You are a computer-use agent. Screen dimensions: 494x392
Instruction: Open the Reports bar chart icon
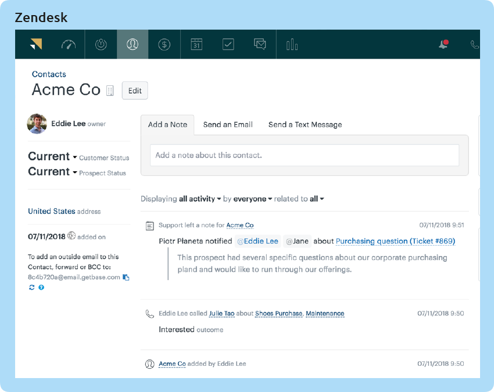pos(292,44)
